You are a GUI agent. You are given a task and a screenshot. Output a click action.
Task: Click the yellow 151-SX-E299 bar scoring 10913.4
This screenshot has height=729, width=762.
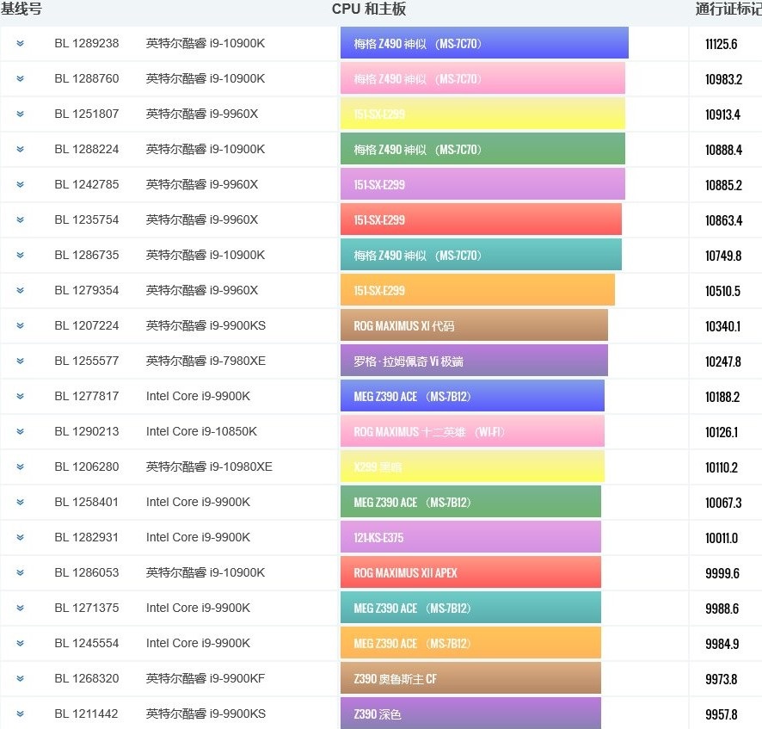coord(482,114)
